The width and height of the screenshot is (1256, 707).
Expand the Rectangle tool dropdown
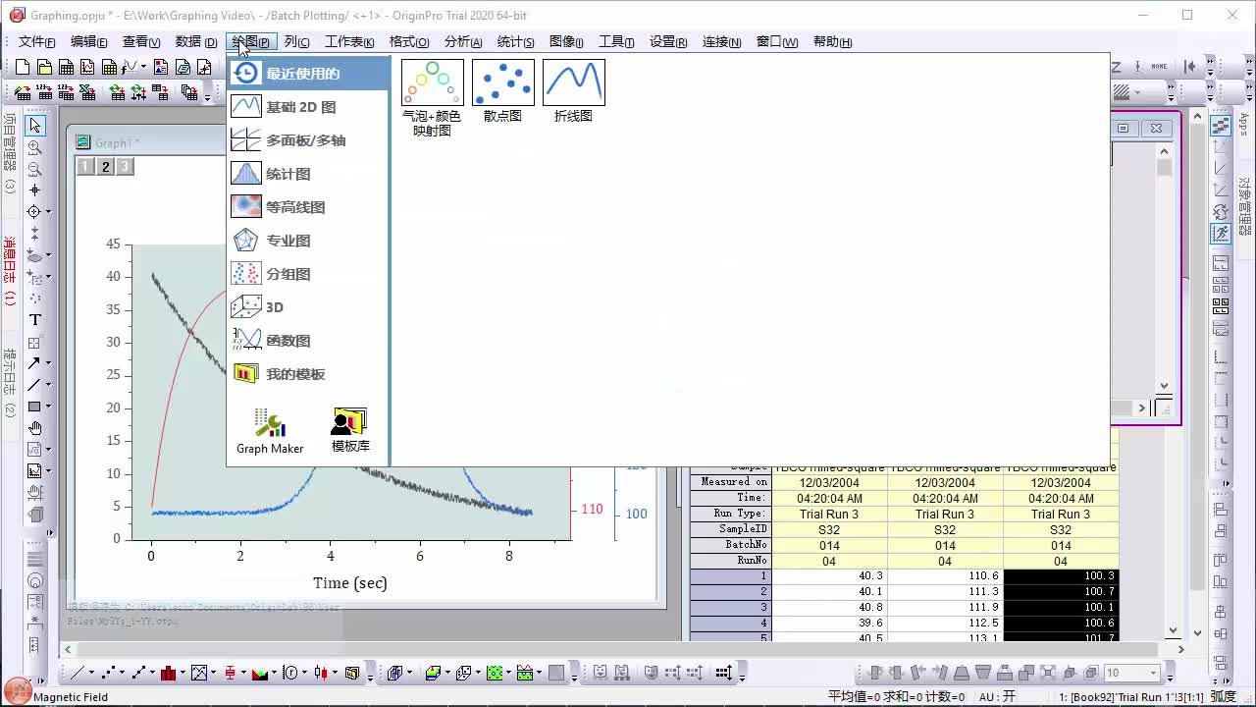tap(48, 407)
